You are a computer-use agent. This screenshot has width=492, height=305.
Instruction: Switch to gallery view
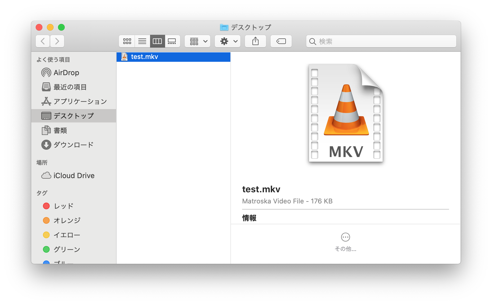(172, 41)
